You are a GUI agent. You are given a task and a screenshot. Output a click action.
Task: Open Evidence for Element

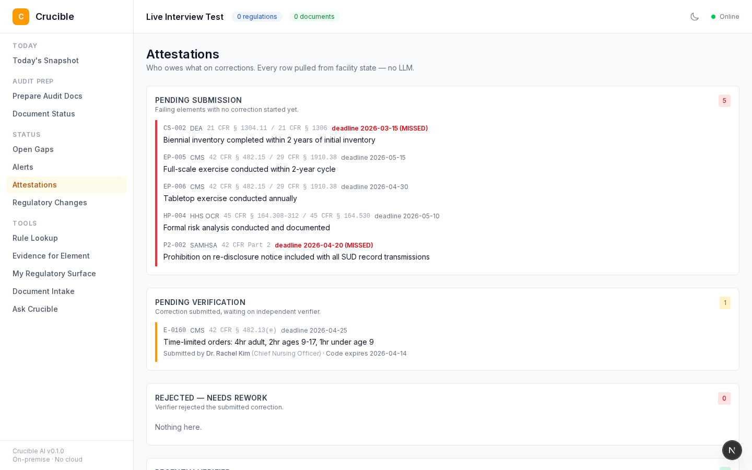51,256
